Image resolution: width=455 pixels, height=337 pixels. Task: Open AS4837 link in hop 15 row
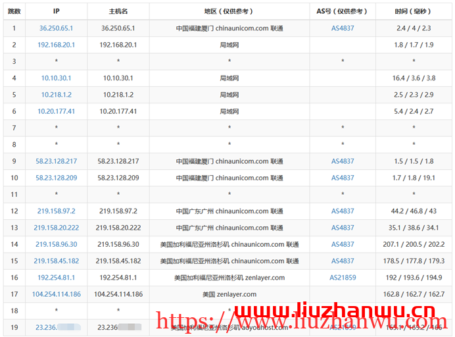(x=343, y=261)
